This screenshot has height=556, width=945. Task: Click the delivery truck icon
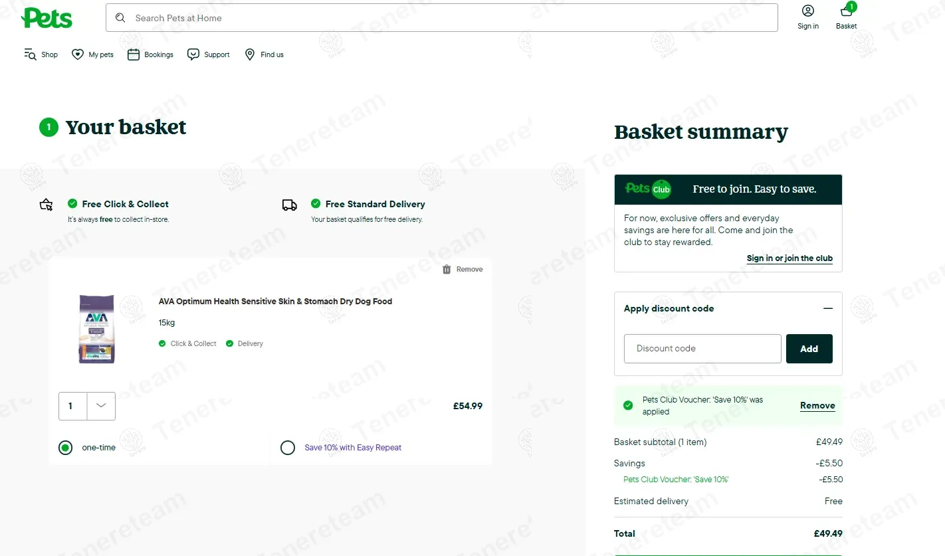(x=290, y=205)
